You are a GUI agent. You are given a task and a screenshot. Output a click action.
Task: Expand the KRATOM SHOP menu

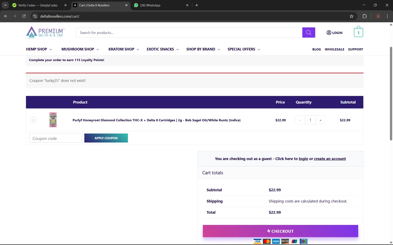click(x=124, y=49)
